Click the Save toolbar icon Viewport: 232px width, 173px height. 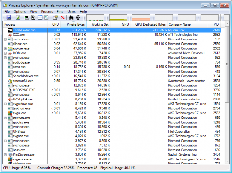click(x=9, y=18)
